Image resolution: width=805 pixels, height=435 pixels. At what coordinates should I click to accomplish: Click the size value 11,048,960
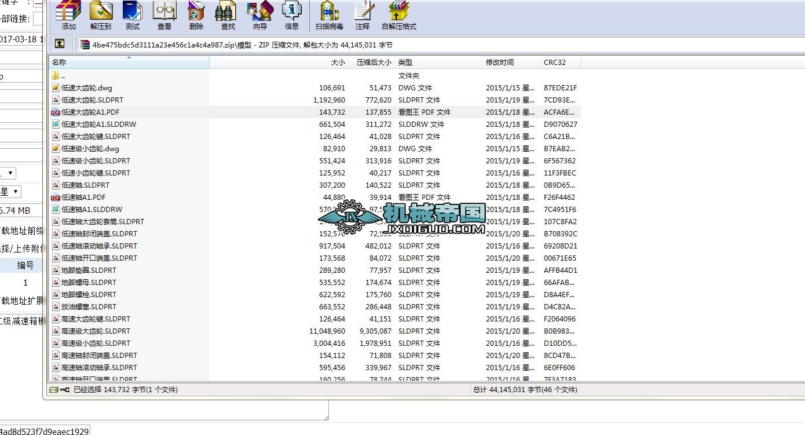pos(327,331)
